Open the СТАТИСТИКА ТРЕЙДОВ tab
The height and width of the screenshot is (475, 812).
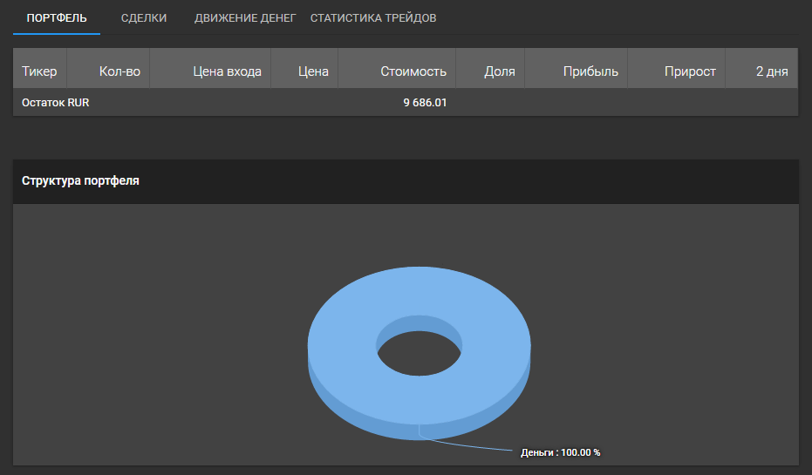pos(373,18)
